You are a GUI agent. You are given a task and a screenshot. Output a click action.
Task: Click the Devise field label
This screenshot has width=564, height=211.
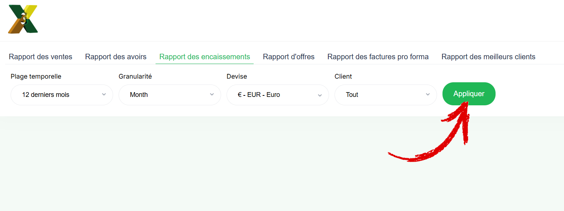pyautogui.click(x=237, y=76)
